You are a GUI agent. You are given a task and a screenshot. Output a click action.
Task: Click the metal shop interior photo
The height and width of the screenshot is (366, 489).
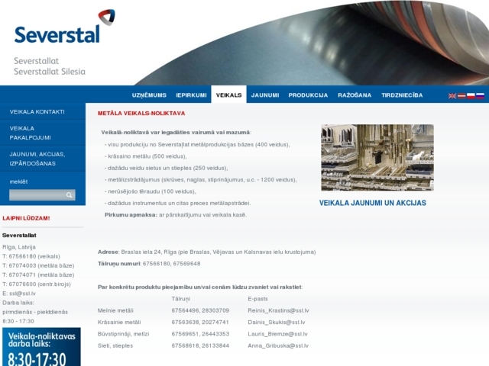pos(377,157)
